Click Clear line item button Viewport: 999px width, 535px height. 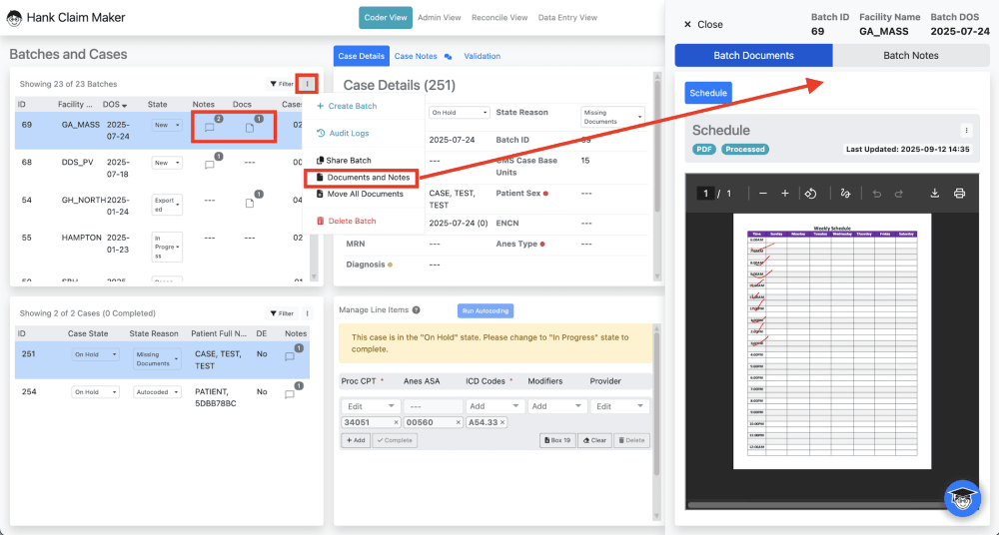pos(594,440)
